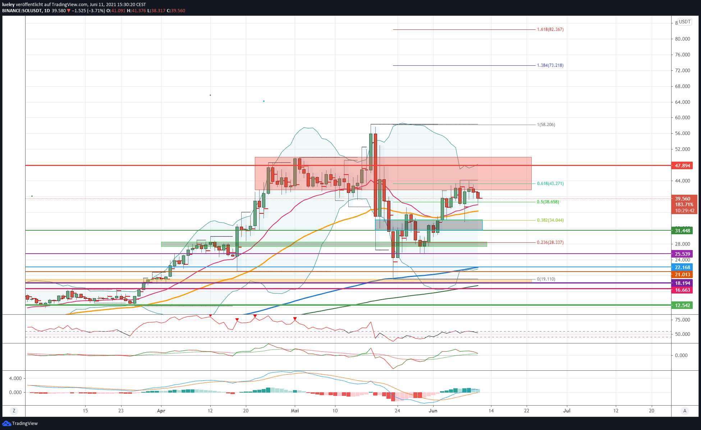This screenshot has height=430, width=701.
Task: Click the Jul date label on time axis
Action: [x=567, y=411]
